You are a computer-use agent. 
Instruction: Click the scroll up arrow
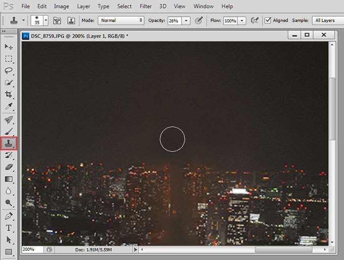point(332,45)
